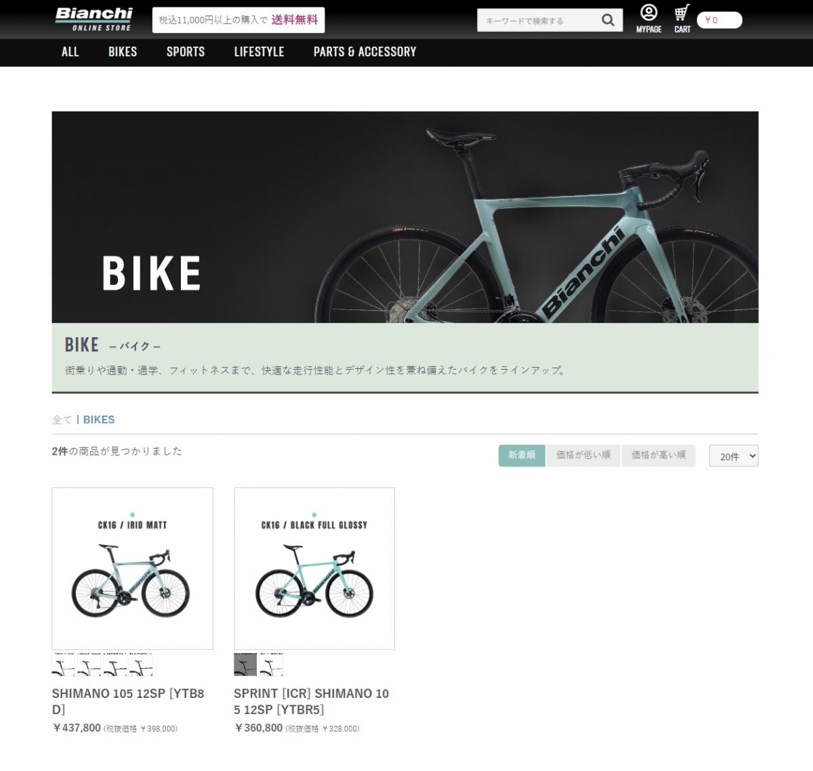
Task: Sort by 新着順 (newest)
Action: click(522, 456)
